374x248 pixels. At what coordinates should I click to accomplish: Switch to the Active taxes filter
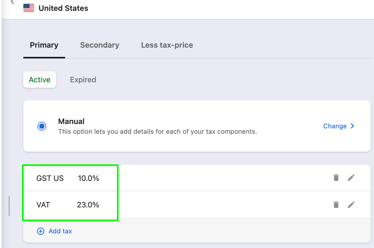click(x=40, y=80)
